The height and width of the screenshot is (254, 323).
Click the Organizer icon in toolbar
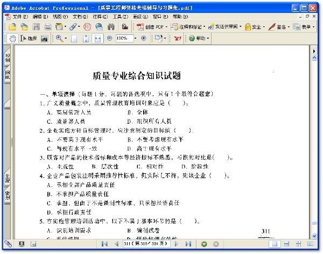59,27
